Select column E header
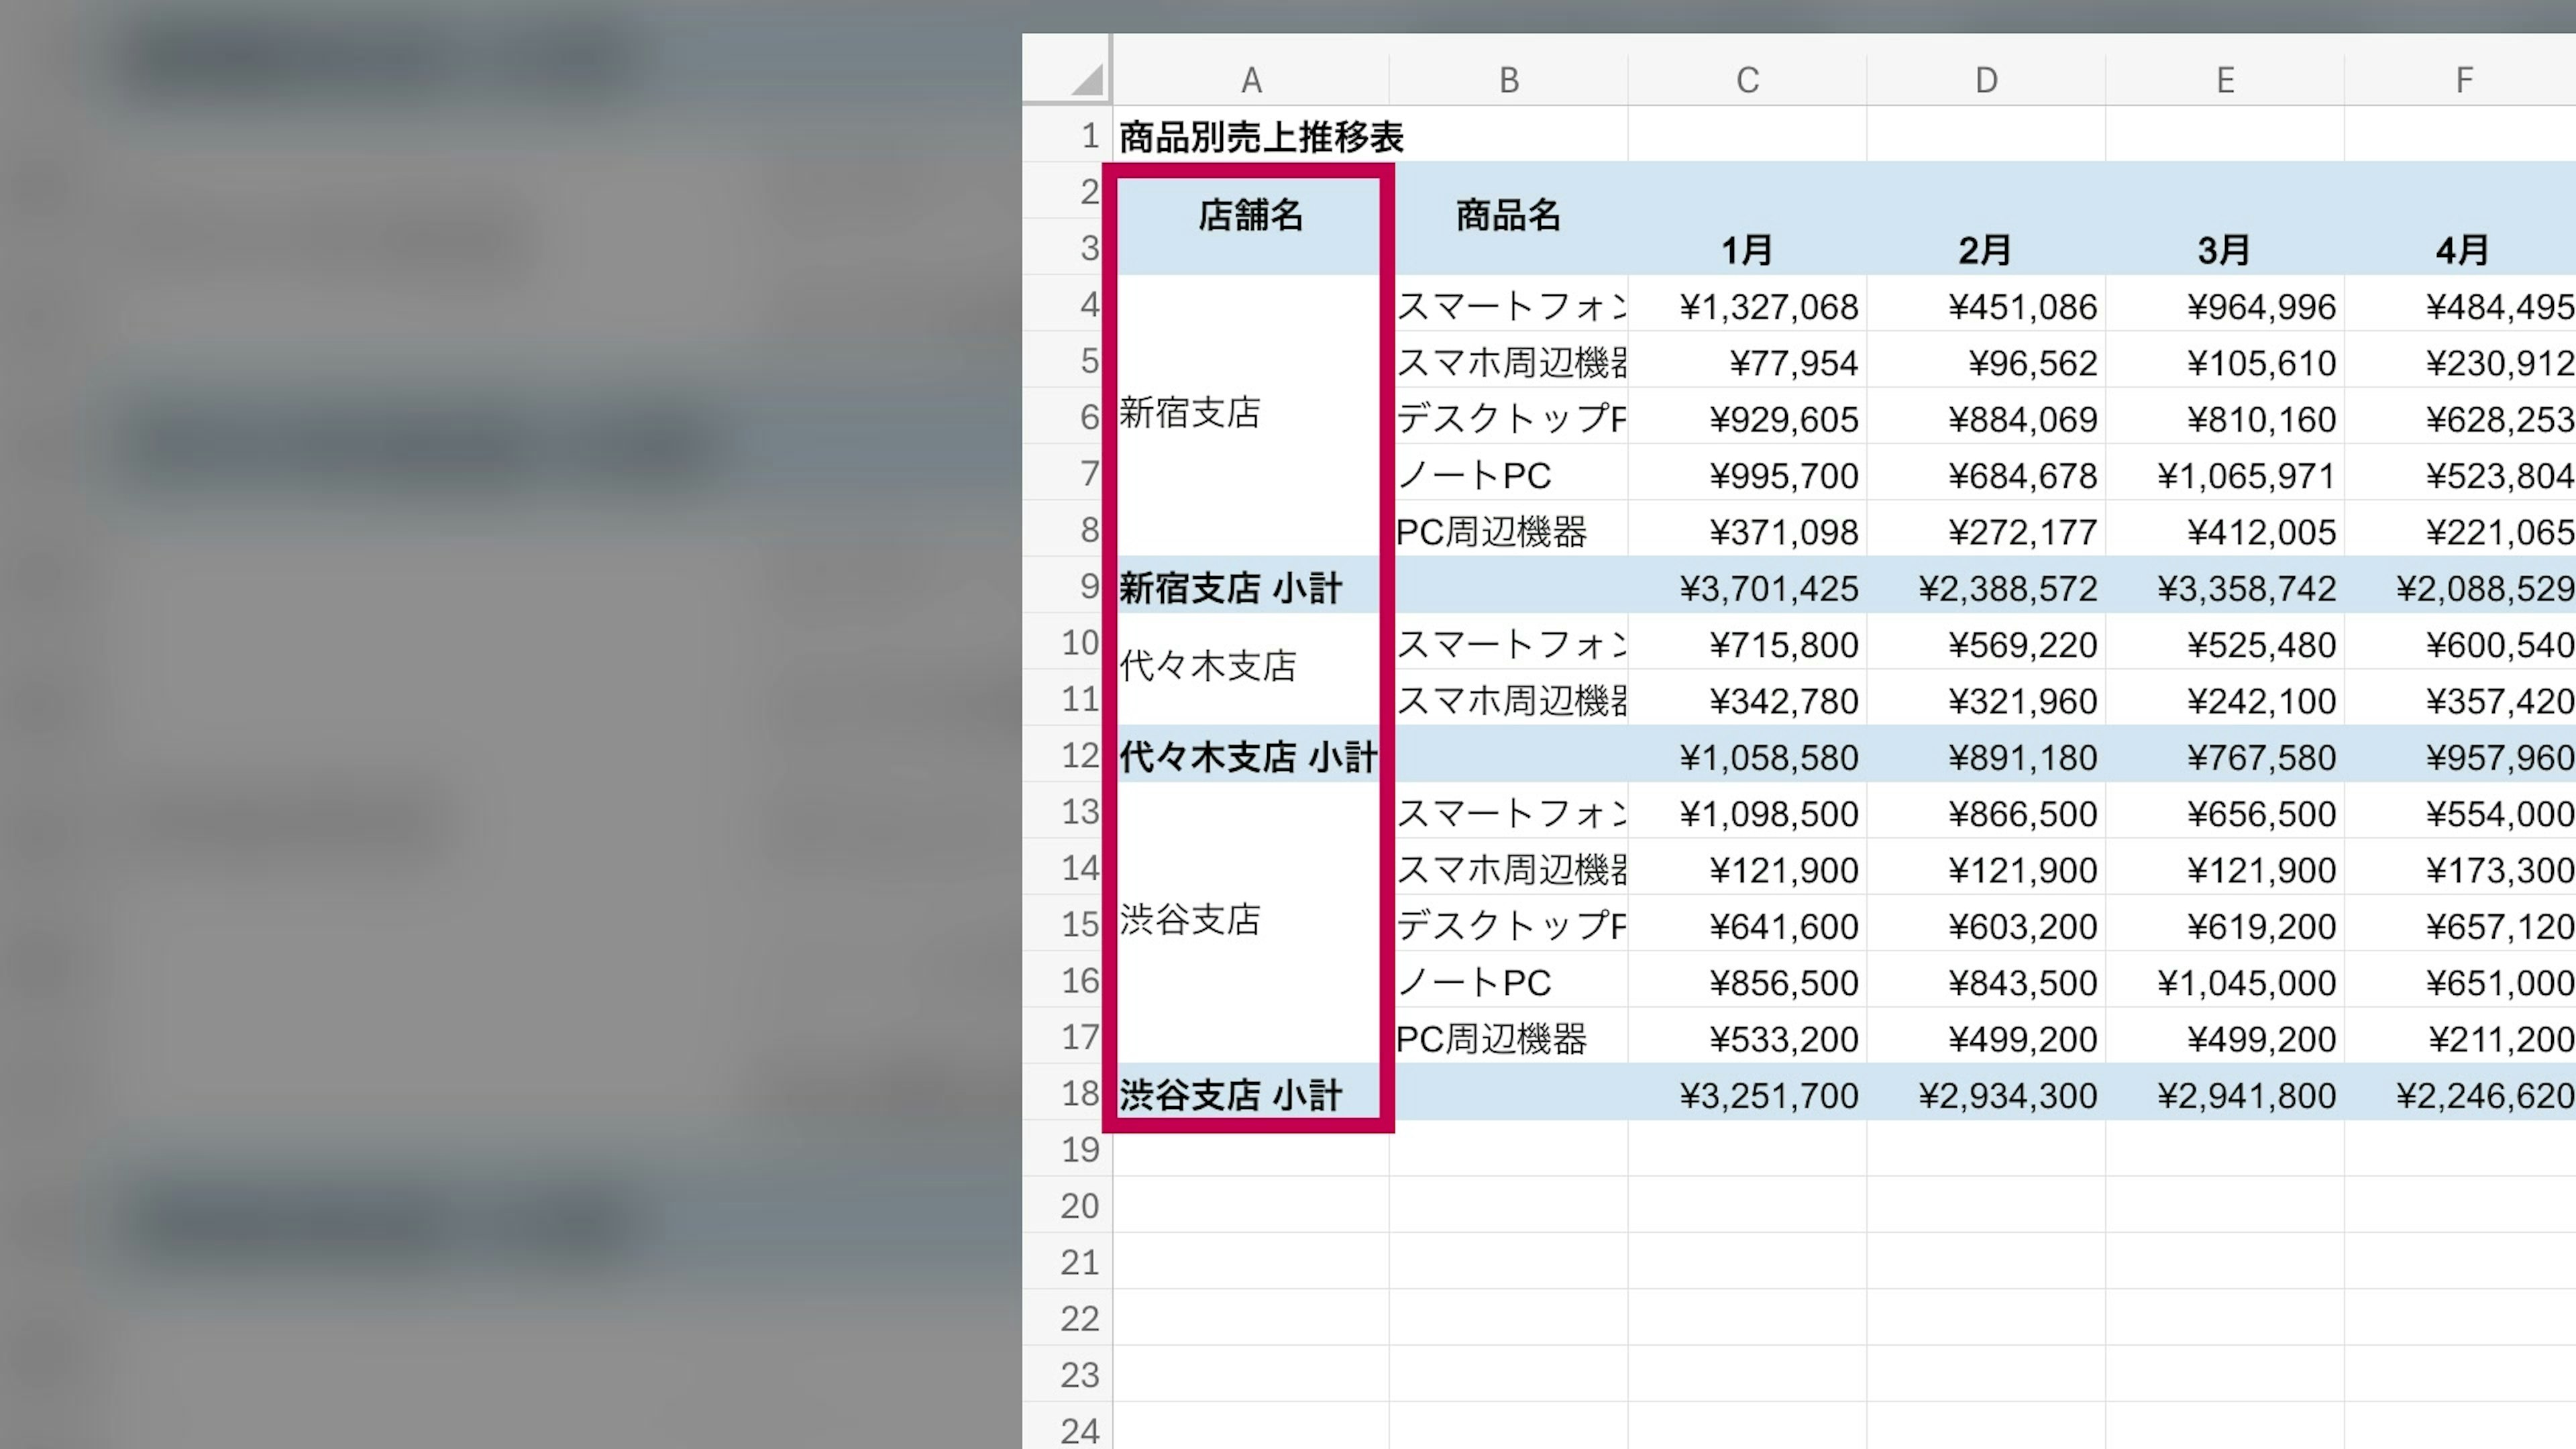 (2225, 79)
